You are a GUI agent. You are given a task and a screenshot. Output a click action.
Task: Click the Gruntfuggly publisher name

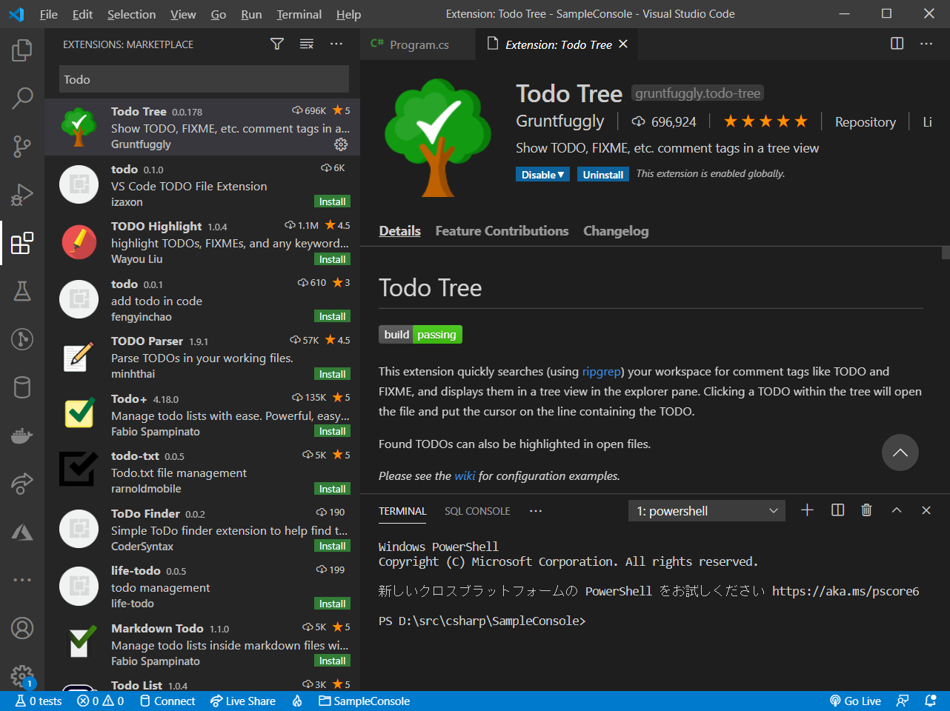[559, 121]
